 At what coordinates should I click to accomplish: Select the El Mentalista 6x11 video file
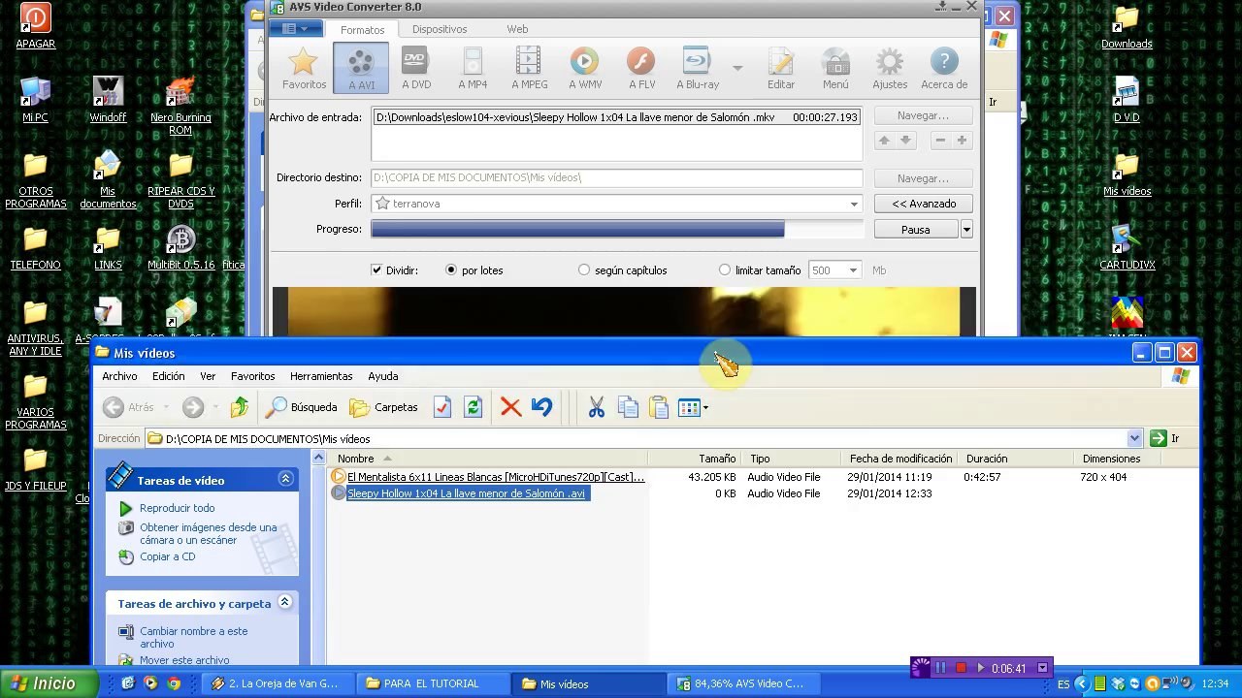pos(496,477)
